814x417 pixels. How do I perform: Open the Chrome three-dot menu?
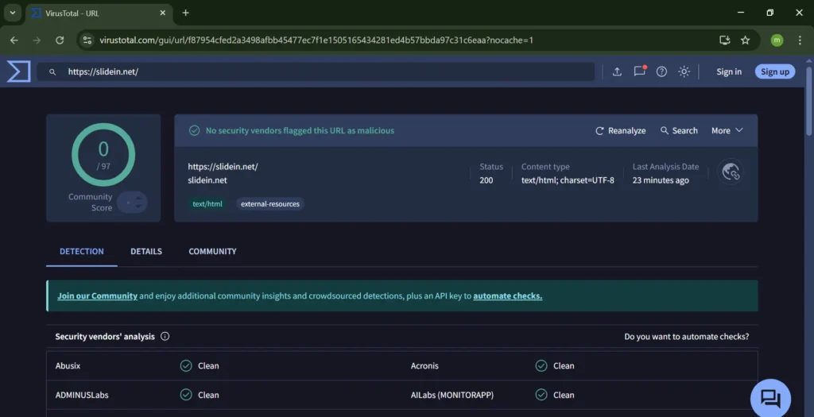[x=800, y=40]
